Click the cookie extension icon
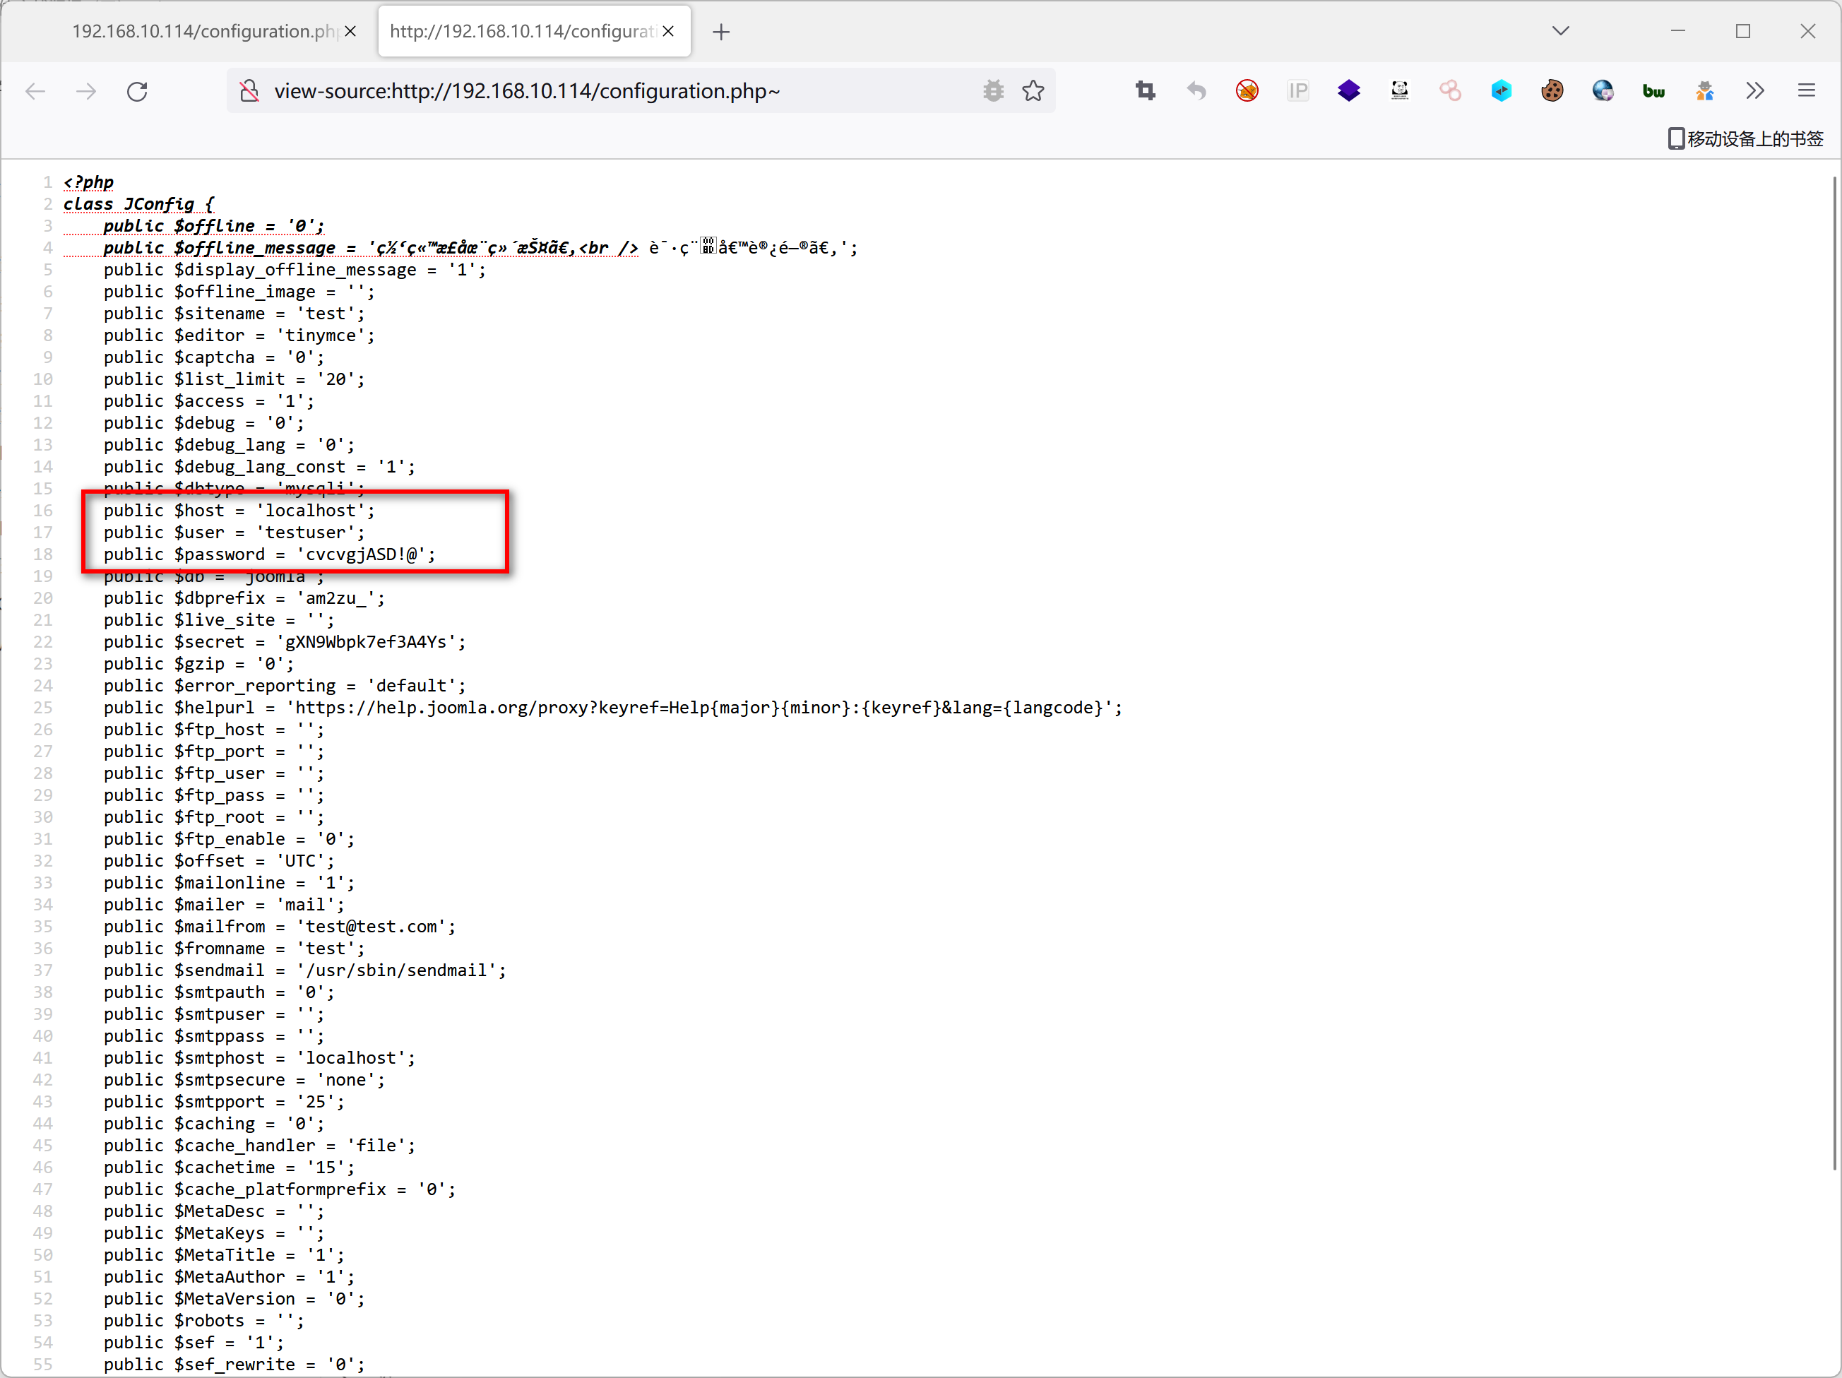Image resolution: width=1842 pixels, height=1378 pixels. [1552, 90]
